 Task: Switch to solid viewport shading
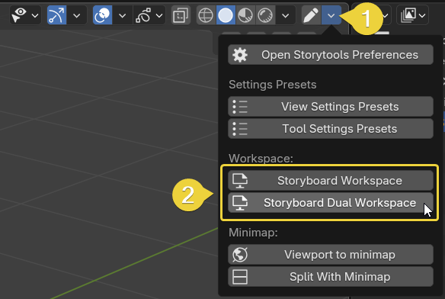point(226,15)
